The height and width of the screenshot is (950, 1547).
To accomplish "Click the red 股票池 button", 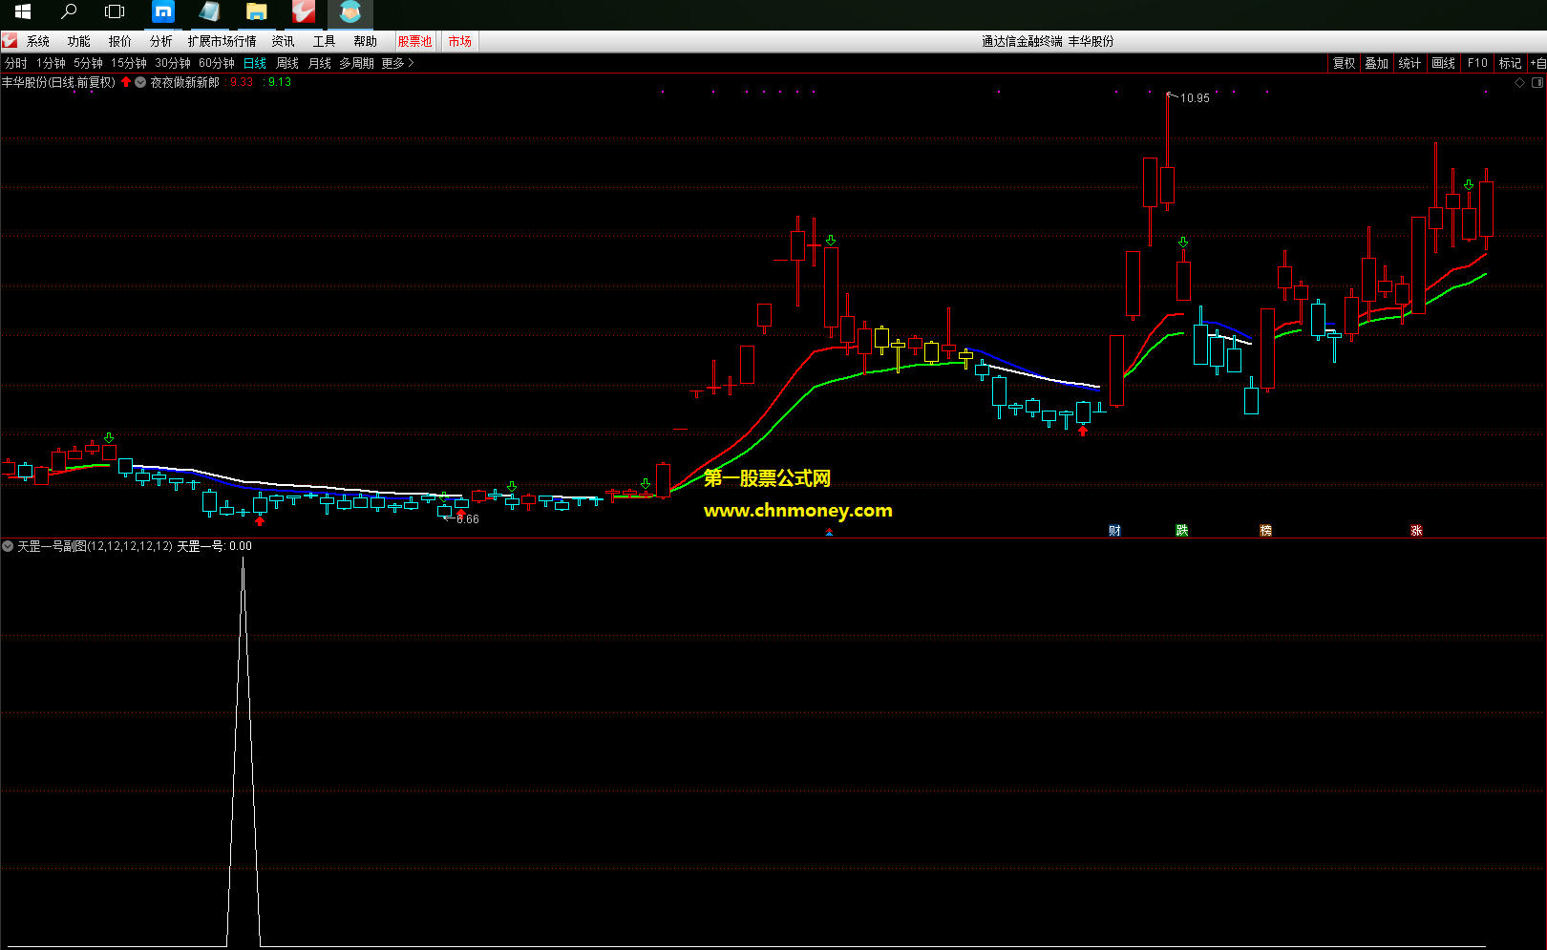I will (415, 41).
